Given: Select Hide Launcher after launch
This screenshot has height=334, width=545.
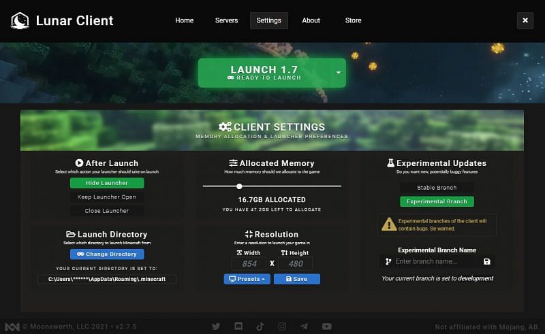Looking at the screenshot, I should point(107,183).
